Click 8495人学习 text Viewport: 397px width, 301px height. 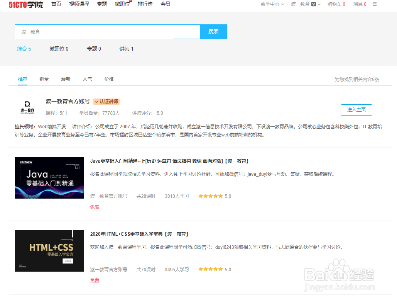point(177,269)
